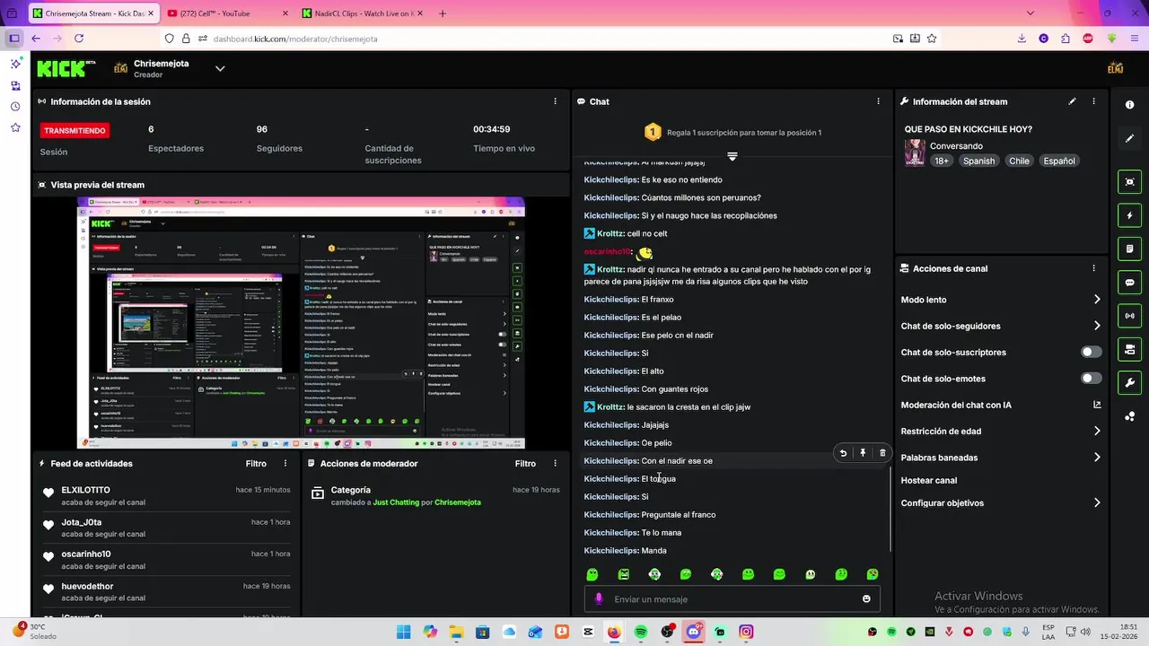Viewport: 1149px width, 646px height.
Task: Bookmark page with star icon
Action: 932,39
